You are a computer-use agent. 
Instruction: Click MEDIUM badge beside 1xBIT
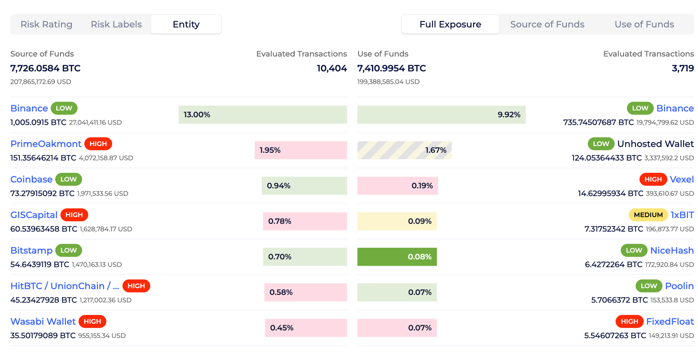[x=648, y=215]
